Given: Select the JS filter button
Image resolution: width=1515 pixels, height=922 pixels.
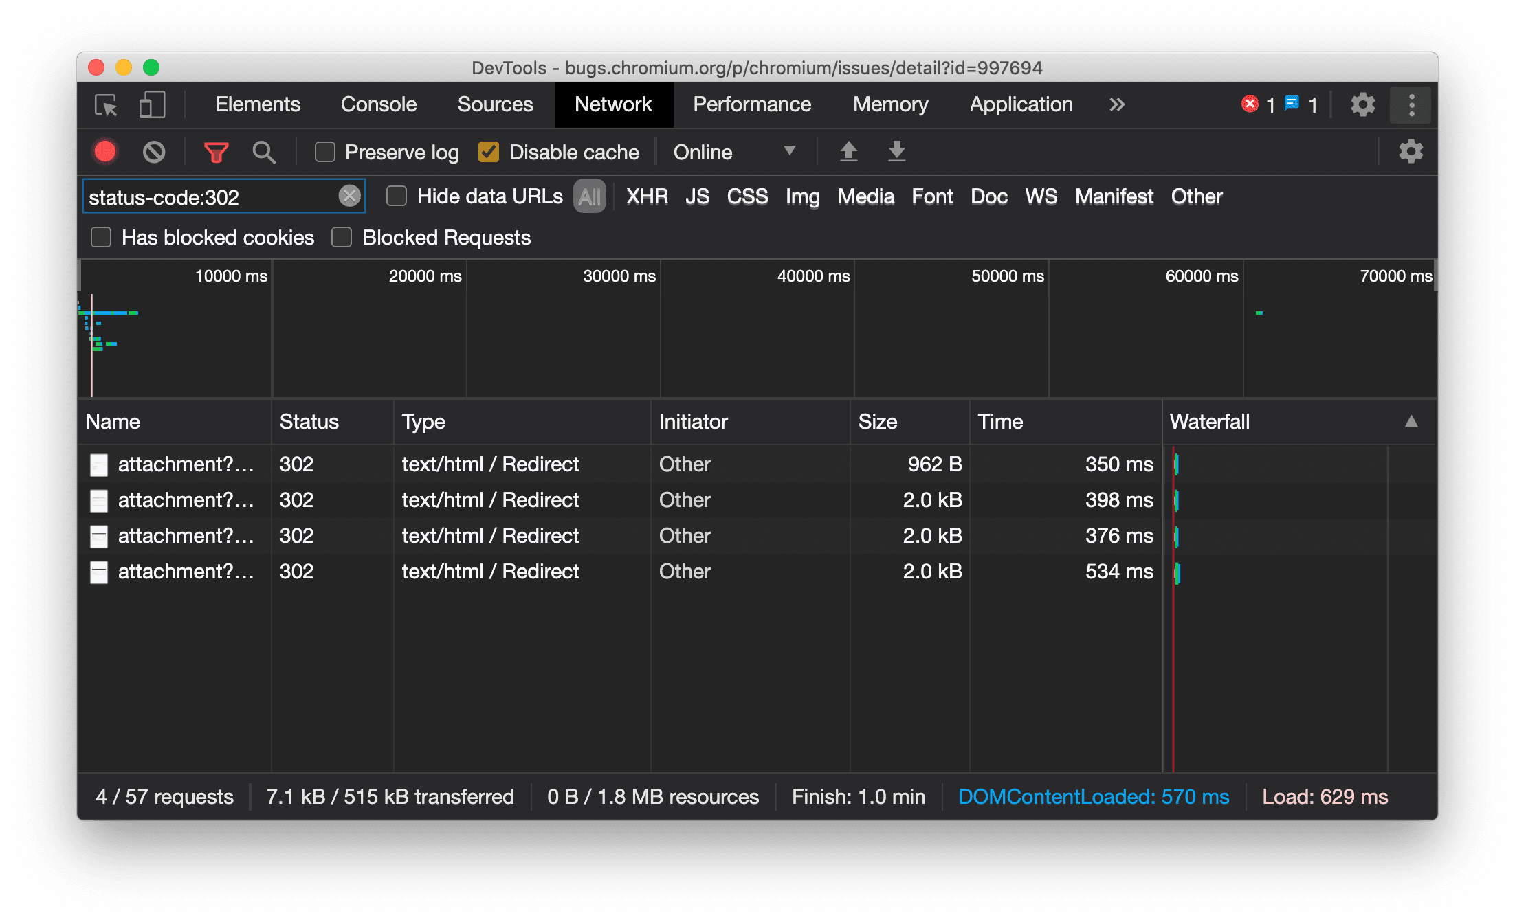Looking at the screenshot, I should [x=698, y=196].
